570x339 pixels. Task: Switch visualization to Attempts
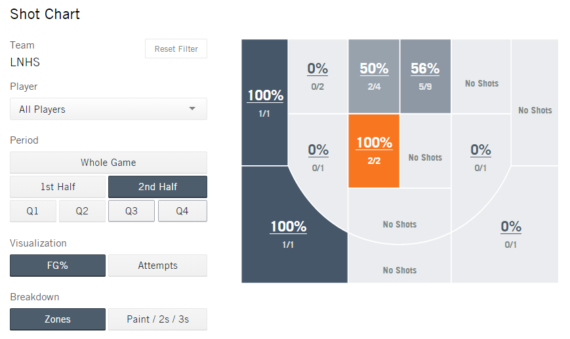tap(157, 266)
